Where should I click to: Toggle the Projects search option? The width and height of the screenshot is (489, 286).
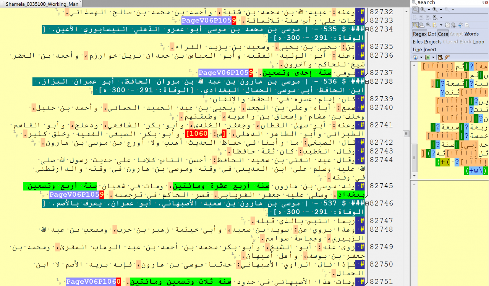click(432, 42)
